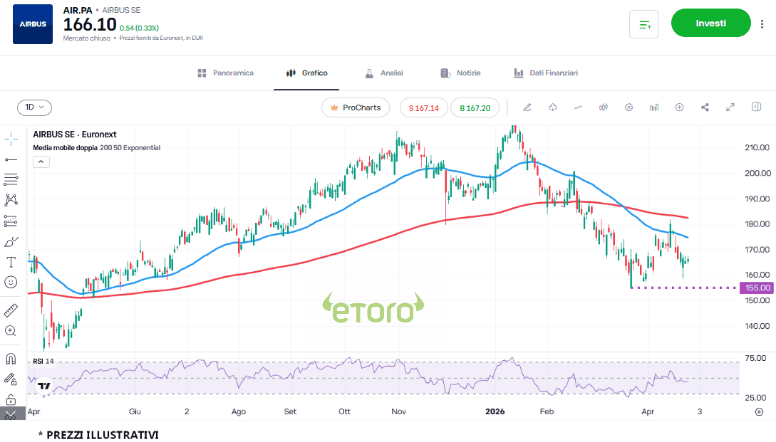
Task: Open chart settings gear icon
Action: pos(628,107)
